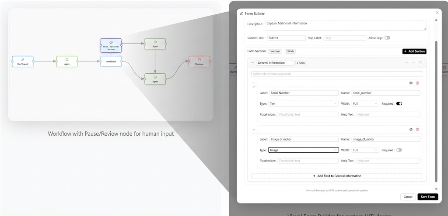Collapse the General Information section chevron

click(x=252, y=63)
